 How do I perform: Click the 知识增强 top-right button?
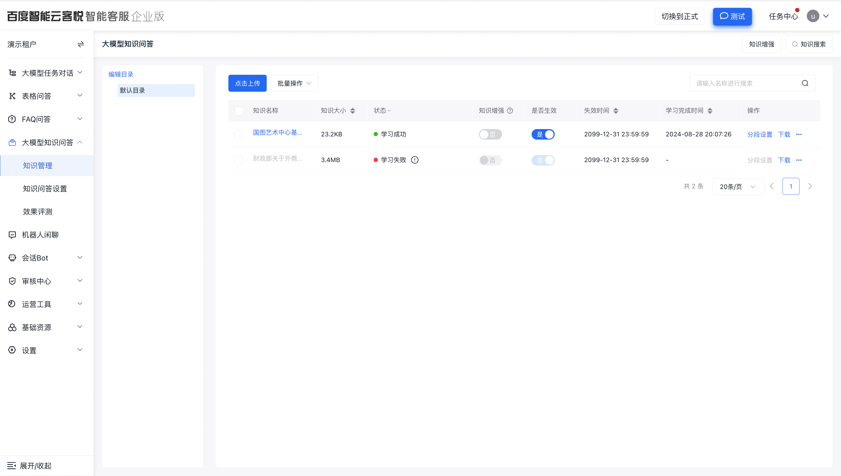pos(761,44)
